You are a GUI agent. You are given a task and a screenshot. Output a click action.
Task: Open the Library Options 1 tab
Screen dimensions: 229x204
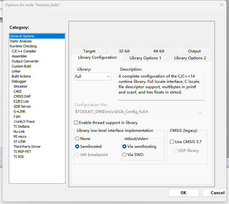(145, 58)
